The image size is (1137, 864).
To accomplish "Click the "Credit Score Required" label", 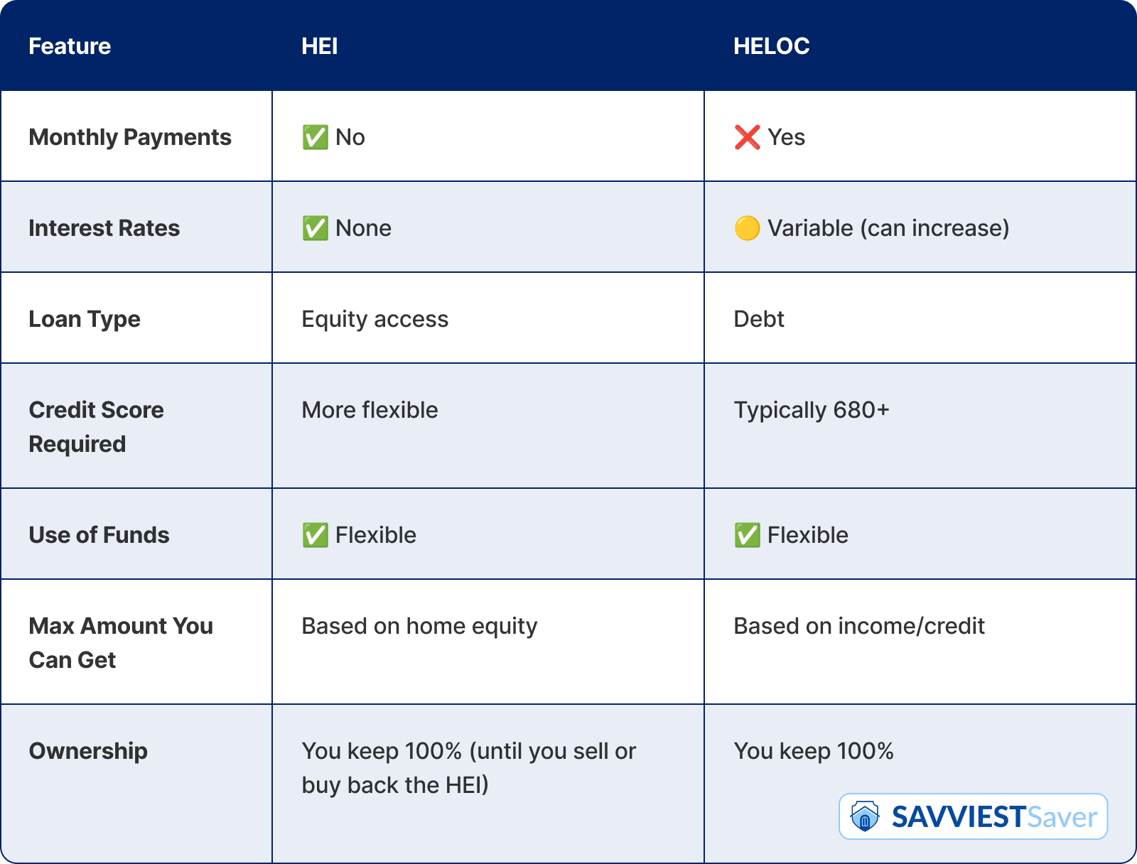I will click(x=96, y=426).
